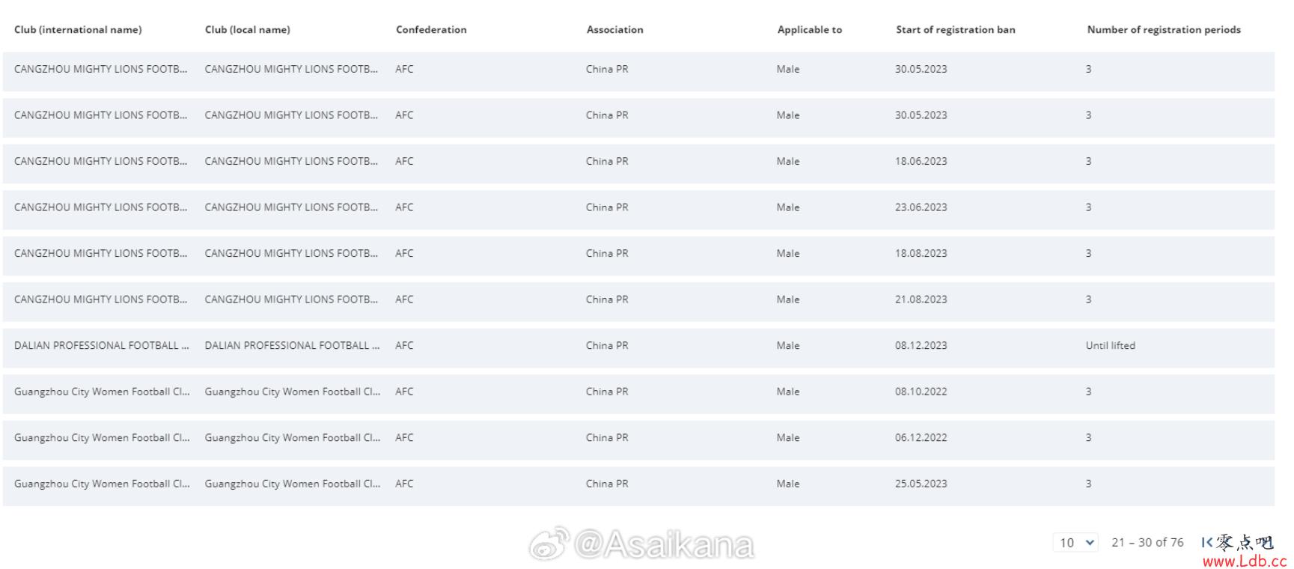Click the 23.06.2023 registration ban date
1294x569 pixels.
coord(921,207)
